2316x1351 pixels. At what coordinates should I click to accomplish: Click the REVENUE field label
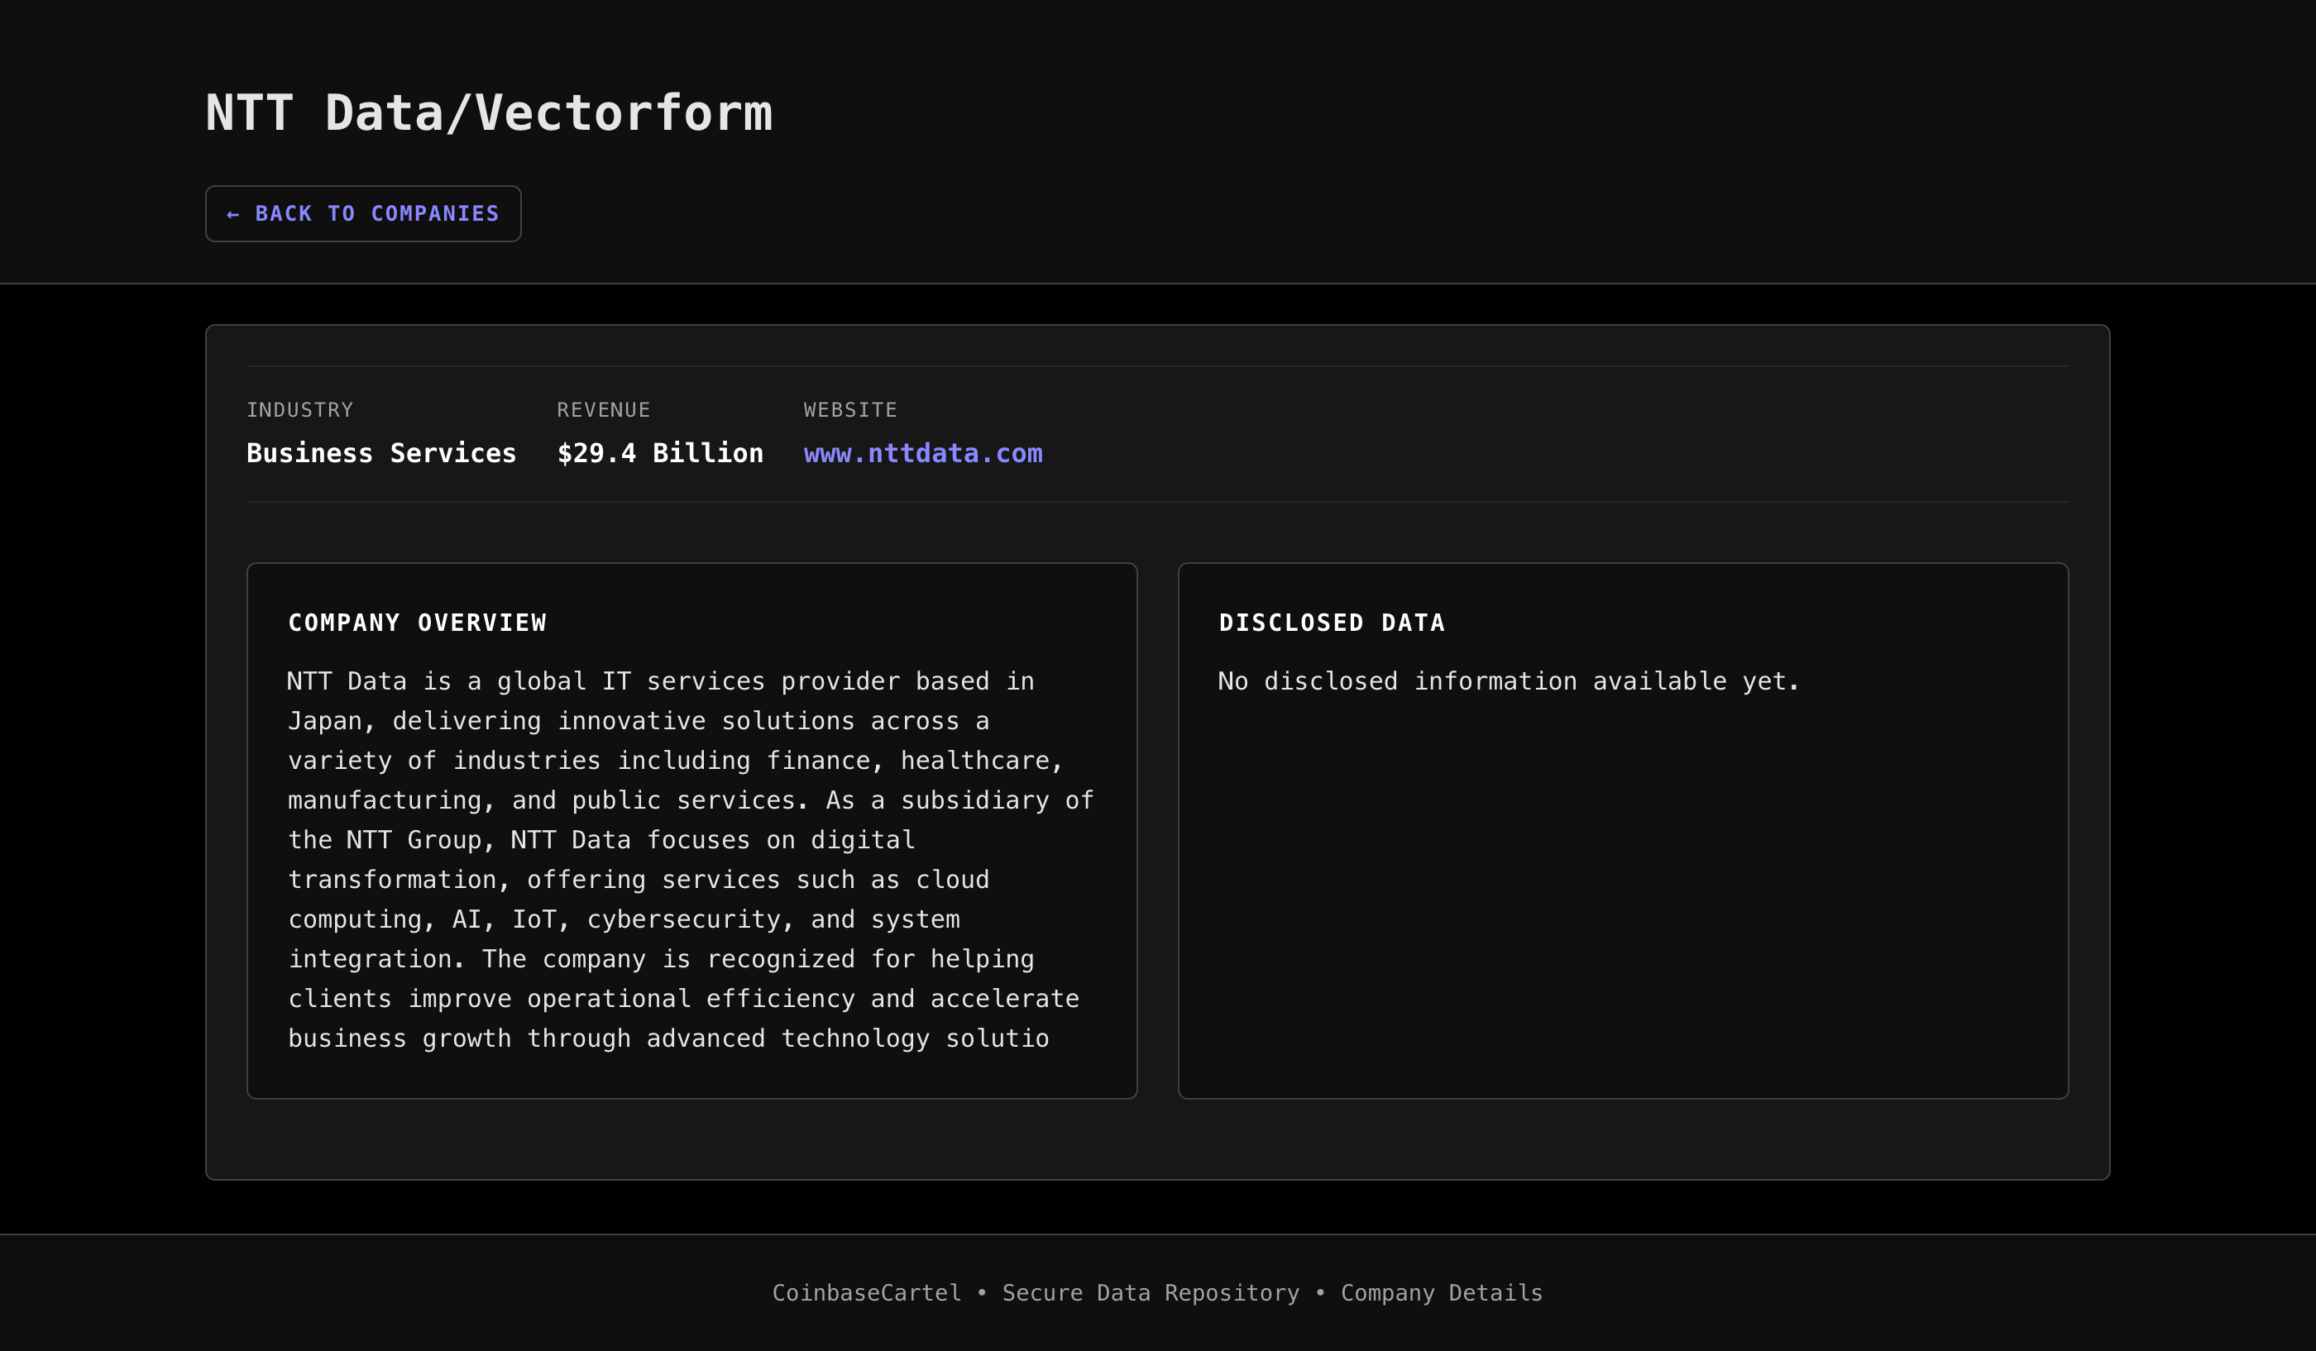[603, 411]
